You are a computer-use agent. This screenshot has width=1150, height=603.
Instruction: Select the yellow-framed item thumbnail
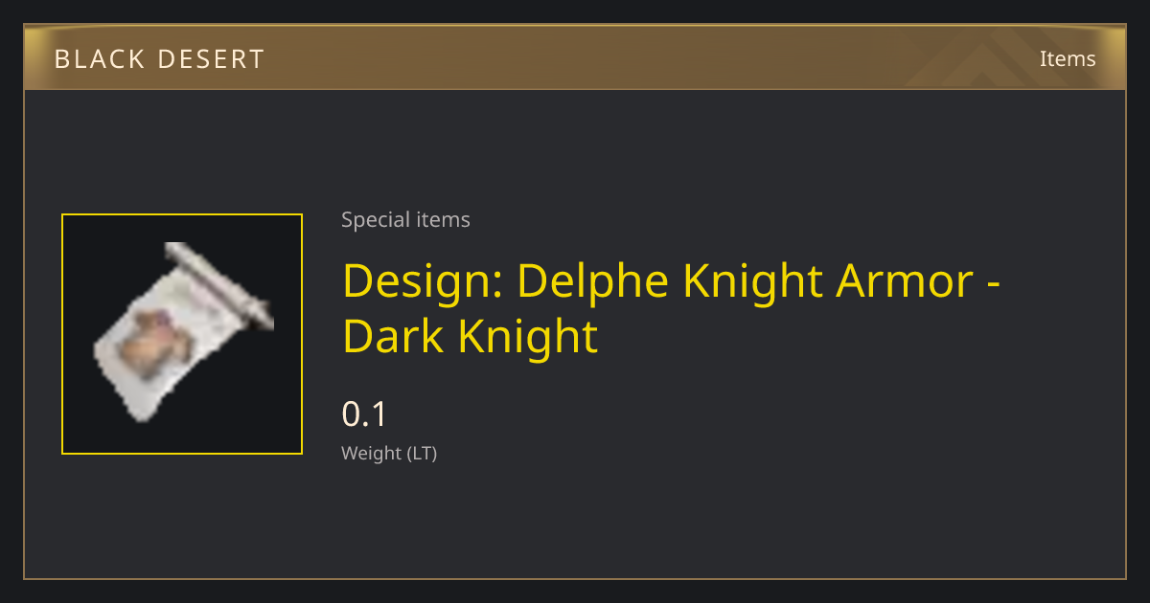coord(182,334)
